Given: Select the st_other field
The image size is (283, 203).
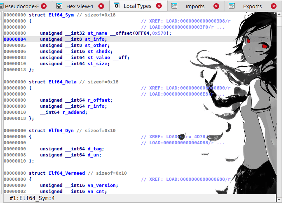Looking at the screenshot, I should (x=96, y=45).
